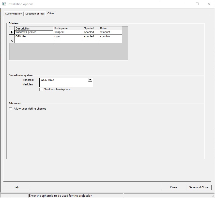This screenshot has width=215, height=198.
Task: Enable the Southern hemisphere checkbox
Action: (x=41, y=89)
